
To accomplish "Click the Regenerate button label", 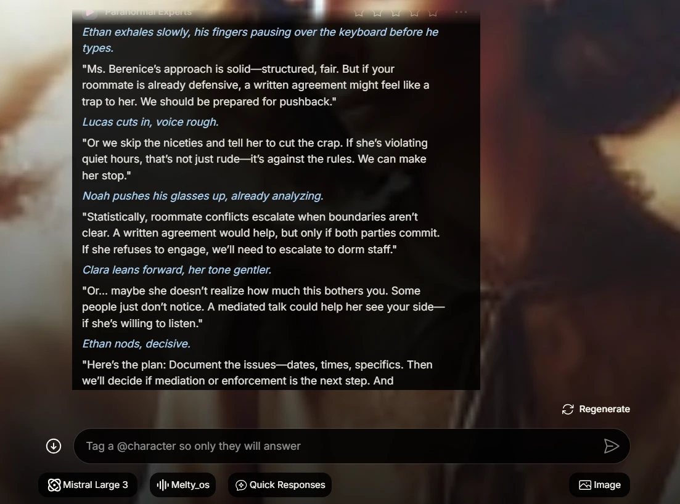I will [x=605, y=409].
